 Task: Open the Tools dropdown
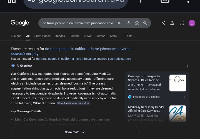tap(130, 36)
